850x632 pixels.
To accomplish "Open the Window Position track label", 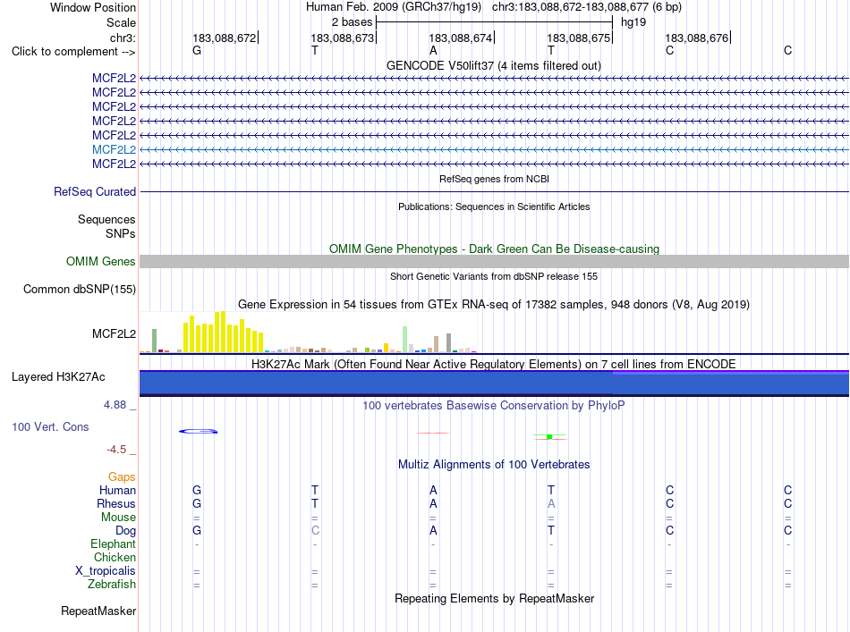I will pos(93,7).
